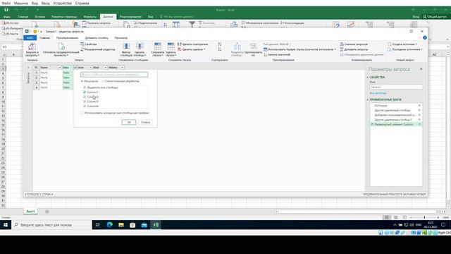
Task: Open VirtualBox Устройства menu
Action: click(63, 3)
